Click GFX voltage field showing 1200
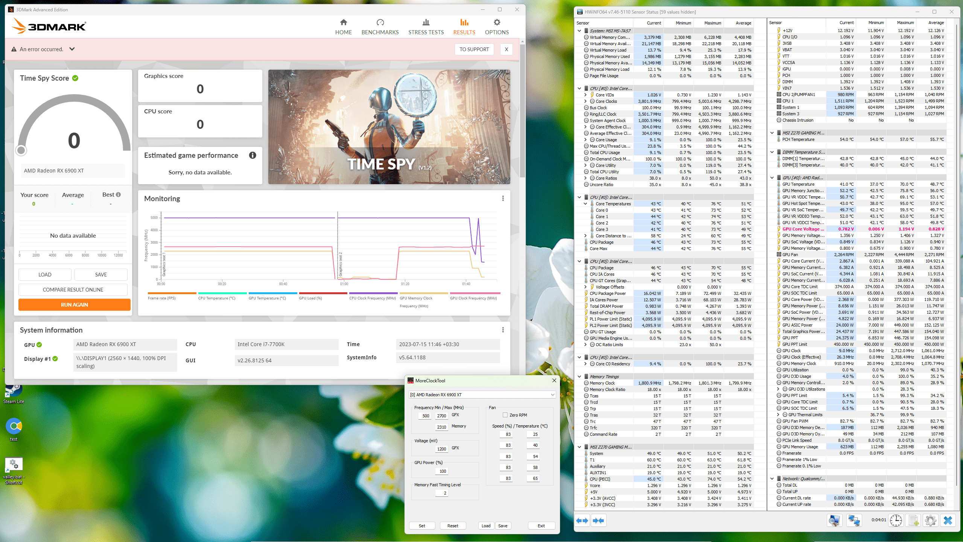 click(x=441, y=449)
